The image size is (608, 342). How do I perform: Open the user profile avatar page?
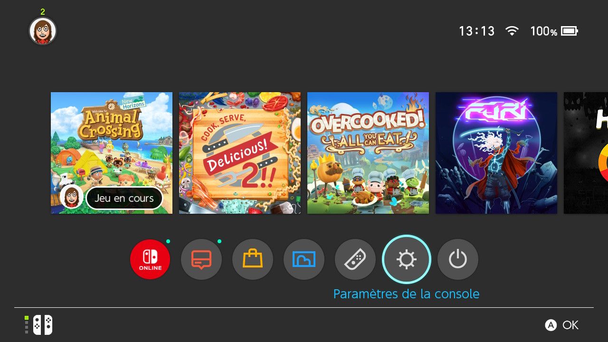point(43,31)
